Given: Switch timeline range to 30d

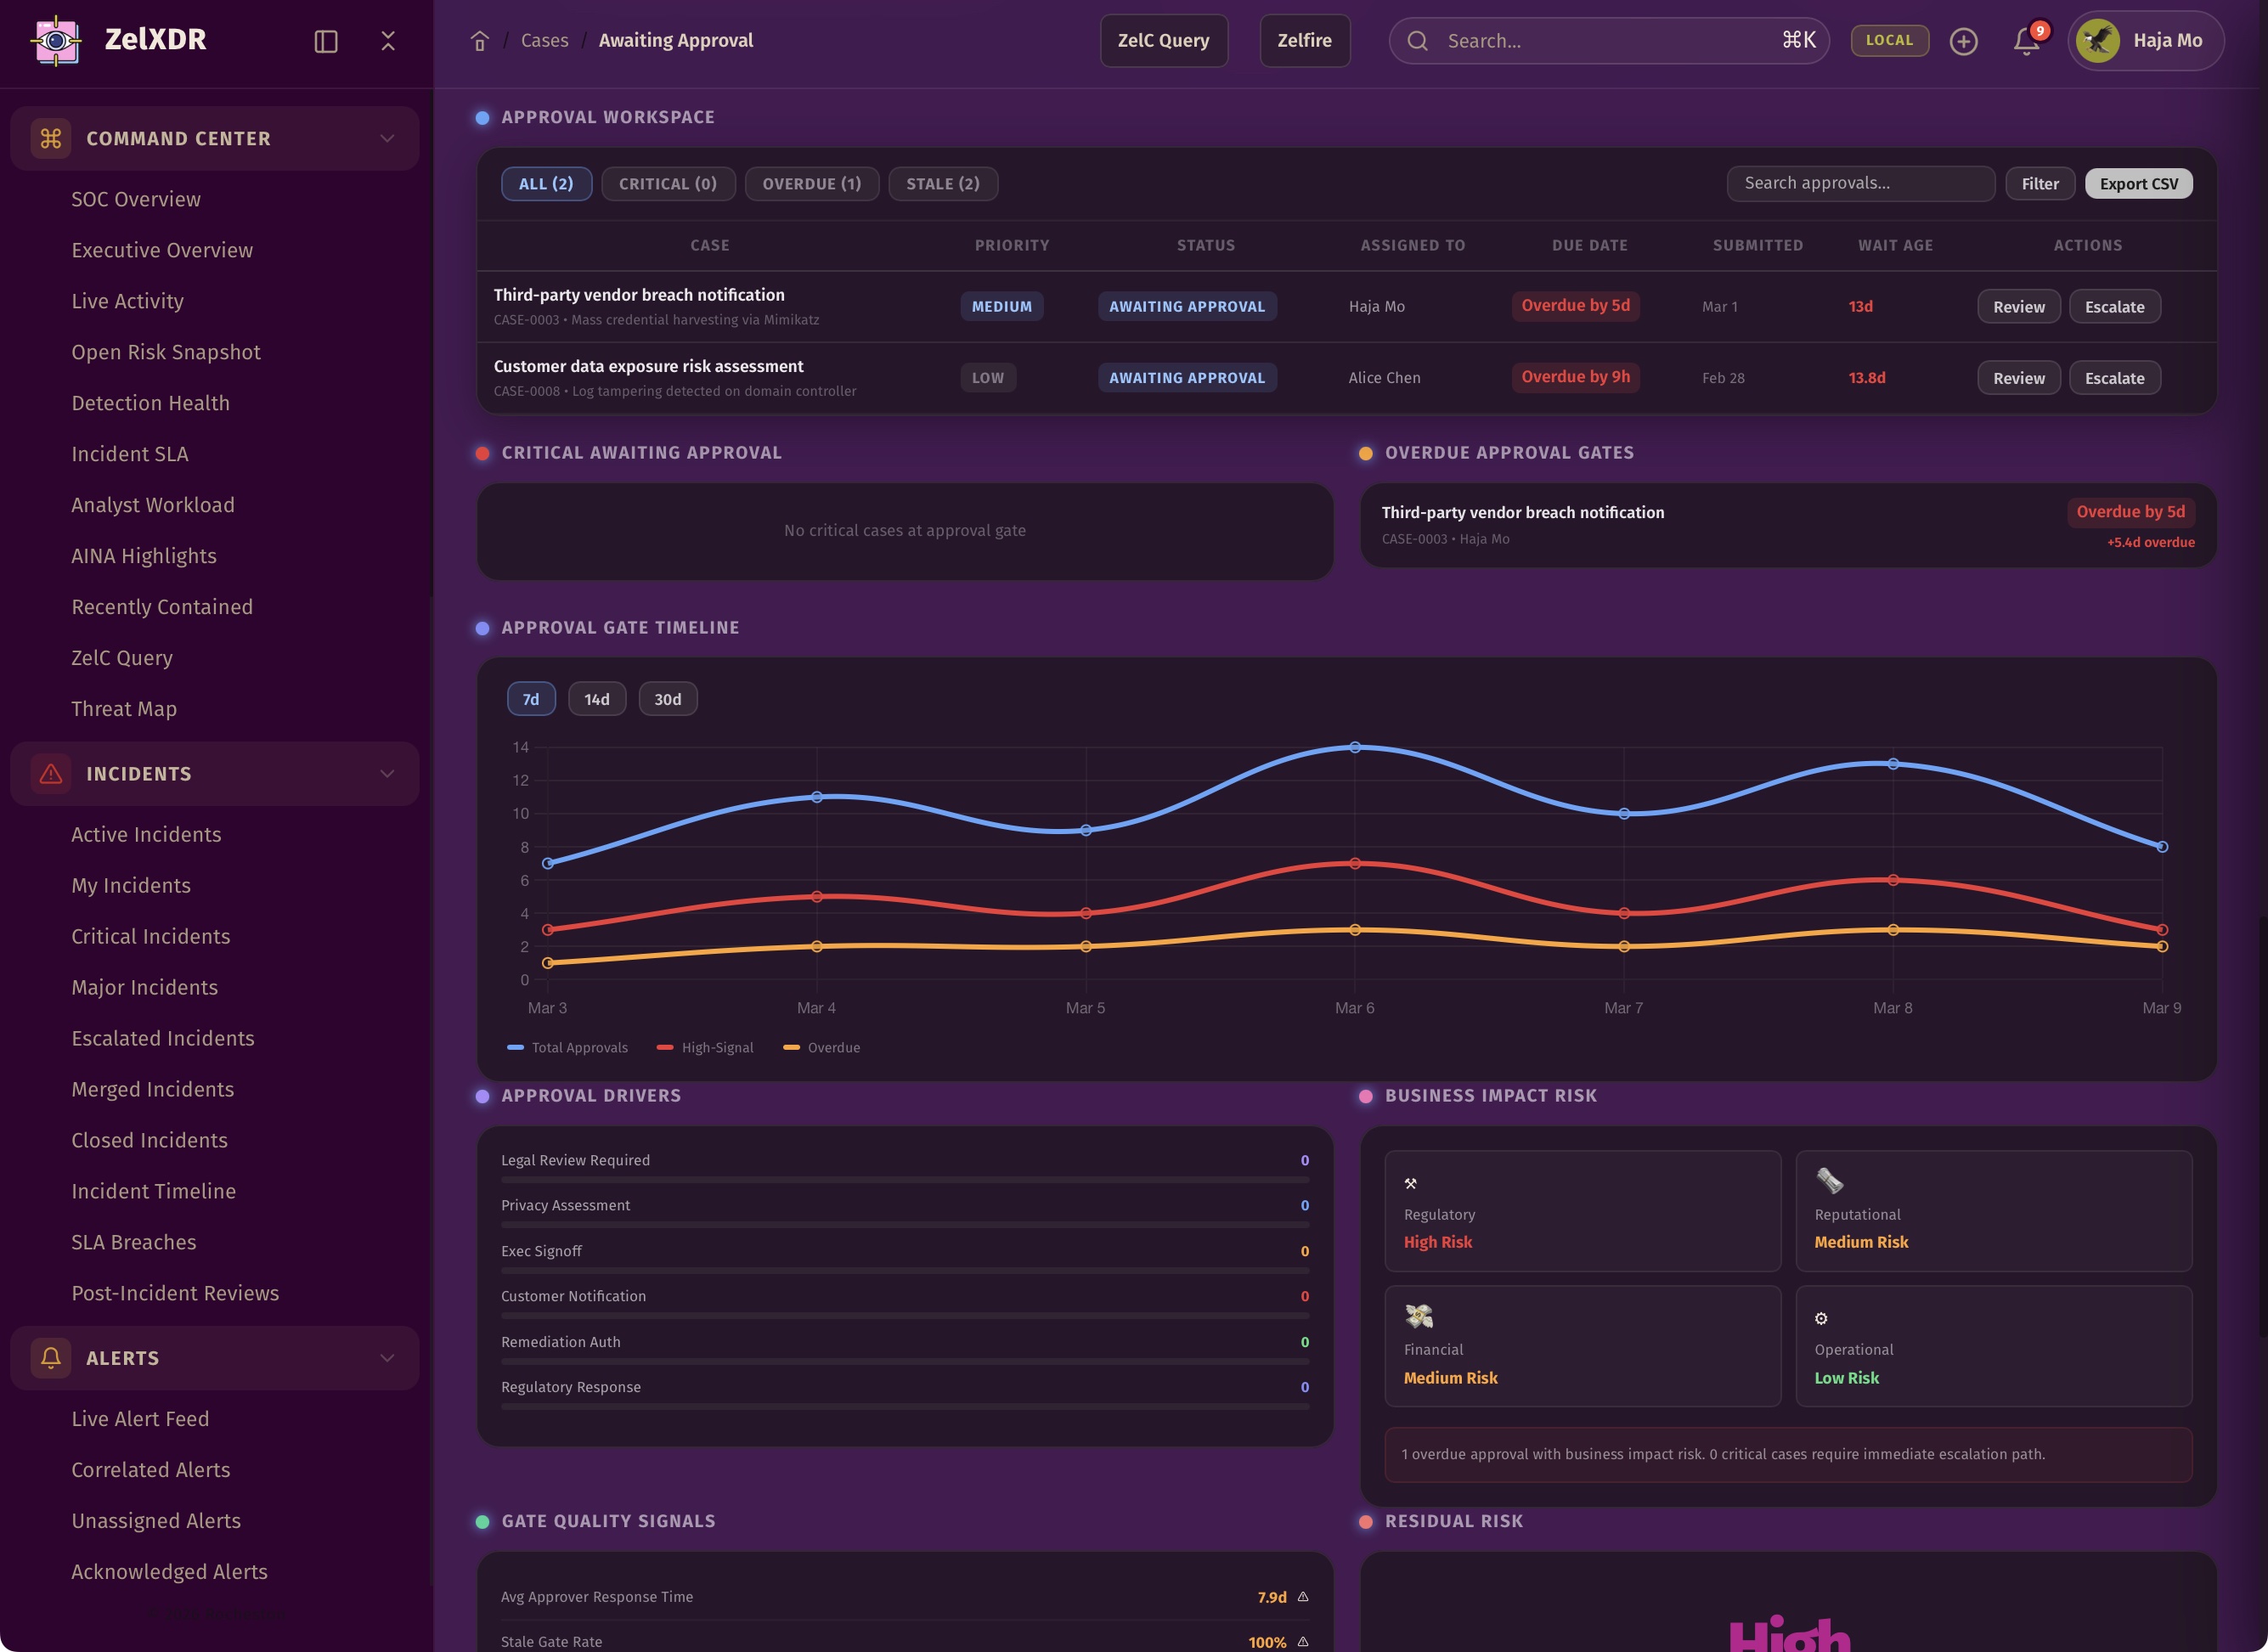Looking at the screenshot, I should [667, 699].
